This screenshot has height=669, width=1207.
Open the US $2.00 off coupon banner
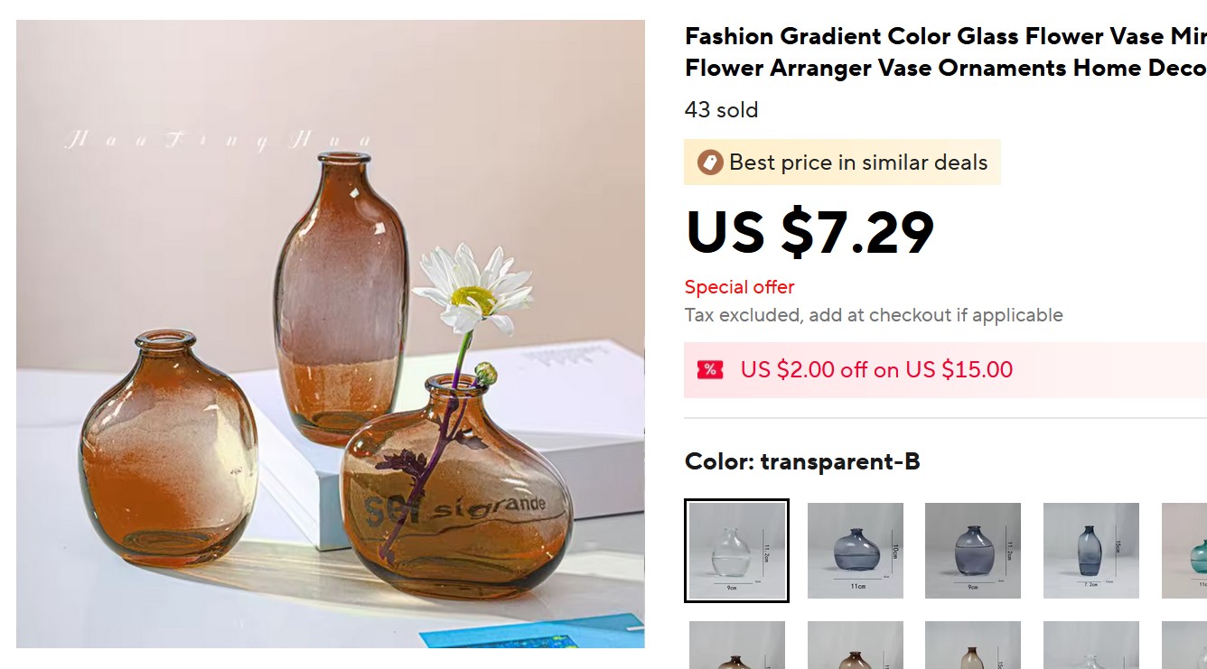tap(876, 369)
